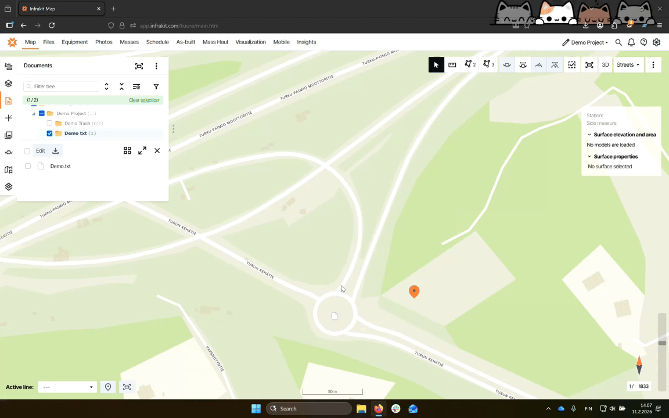Open the Documents sidebar panel icon

pyautogui.click(x=9, y=100)
